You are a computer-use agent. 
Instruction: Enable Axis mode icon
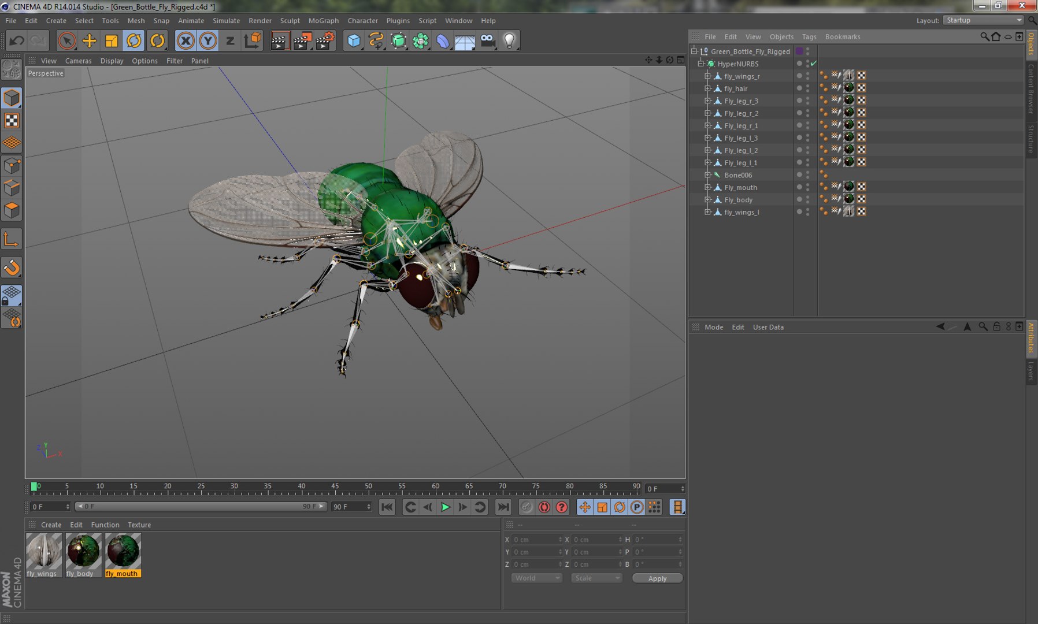[x=12, y=239]
